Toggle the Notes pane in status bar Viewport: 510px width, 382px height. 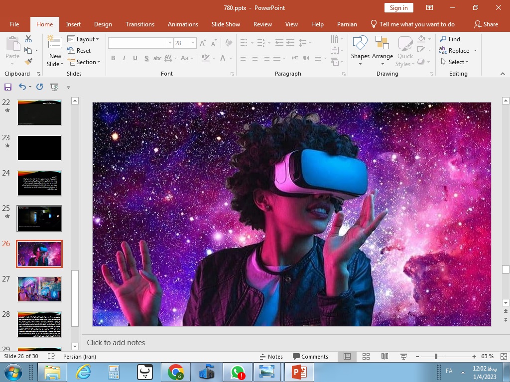coord(271,357)
